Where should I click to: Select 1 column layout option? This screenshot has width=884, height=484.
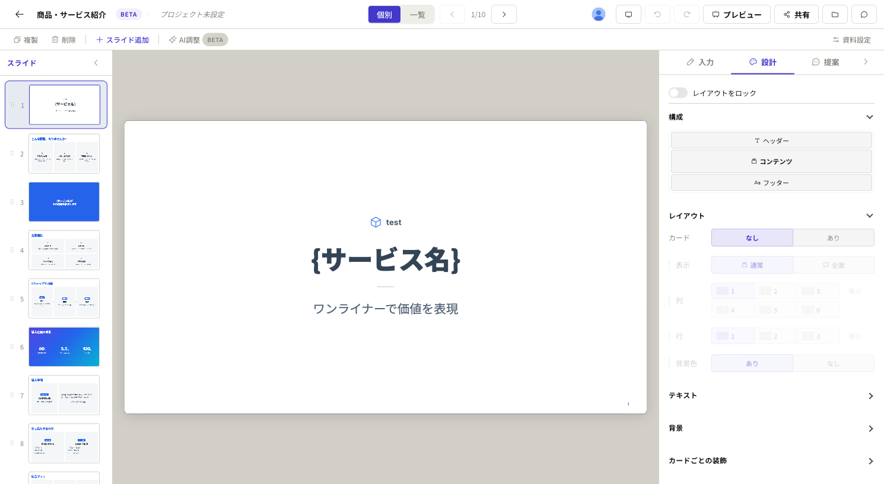(733, 291)
